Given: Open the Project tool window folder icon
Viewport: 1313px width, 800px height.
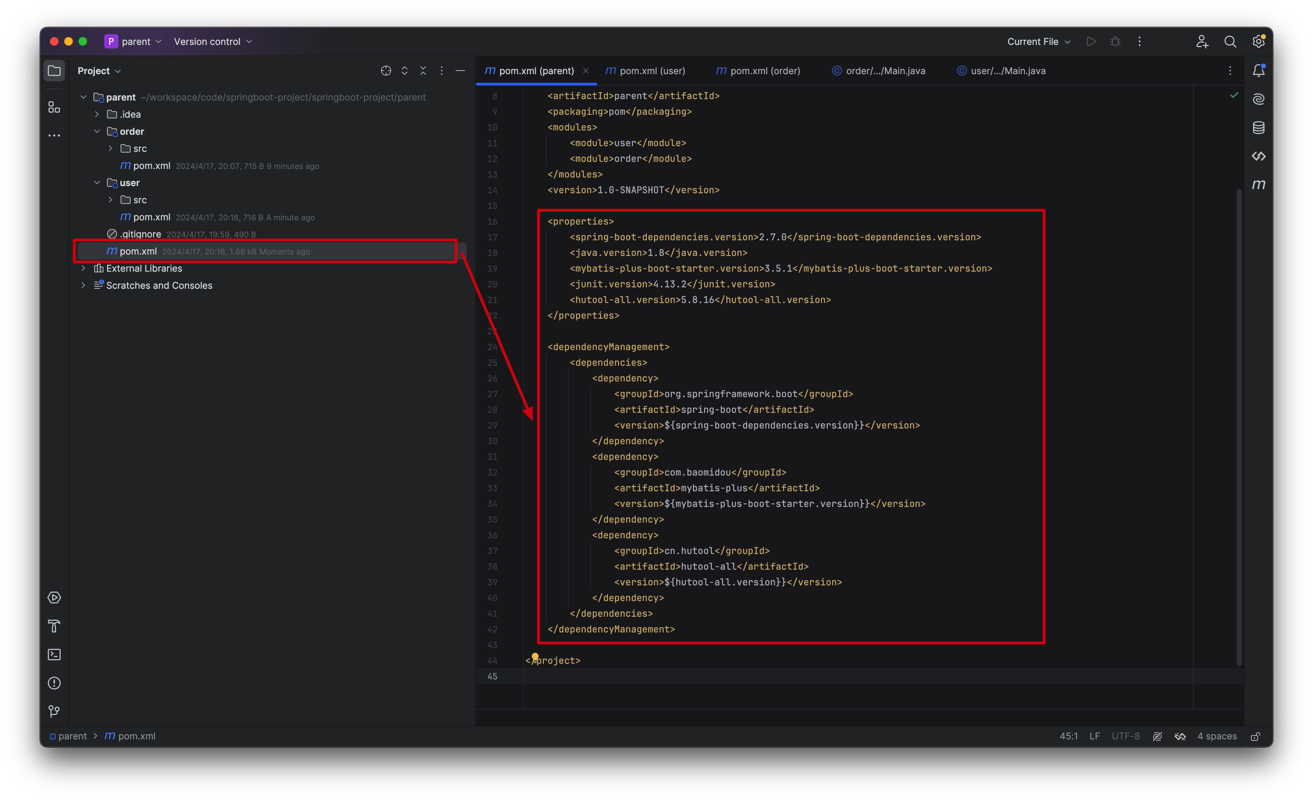Looking at the screenshot, I should click(54, 71).
